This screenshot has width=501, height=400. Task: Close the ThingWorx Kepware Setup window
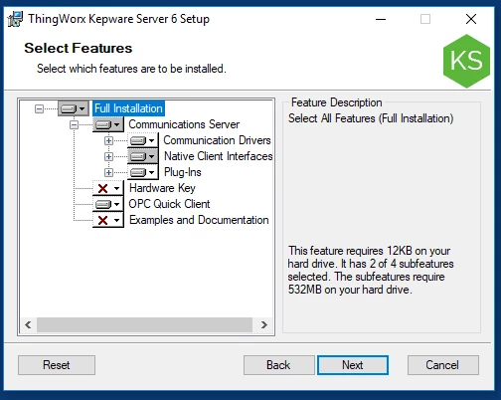(471, 19)
